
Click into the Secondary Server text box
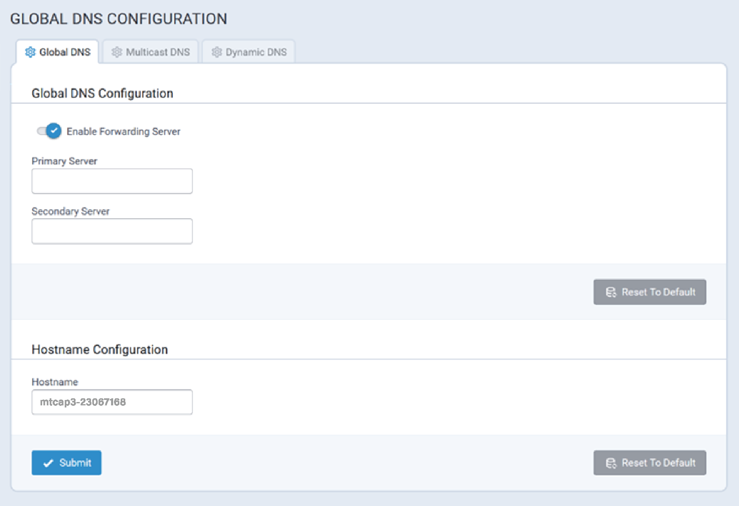click(x=112, y=231)
